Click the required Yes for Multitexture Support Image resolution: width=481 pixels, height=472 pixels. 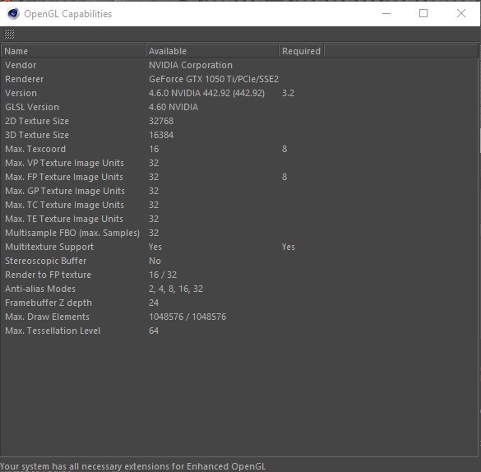click(289, 247)
